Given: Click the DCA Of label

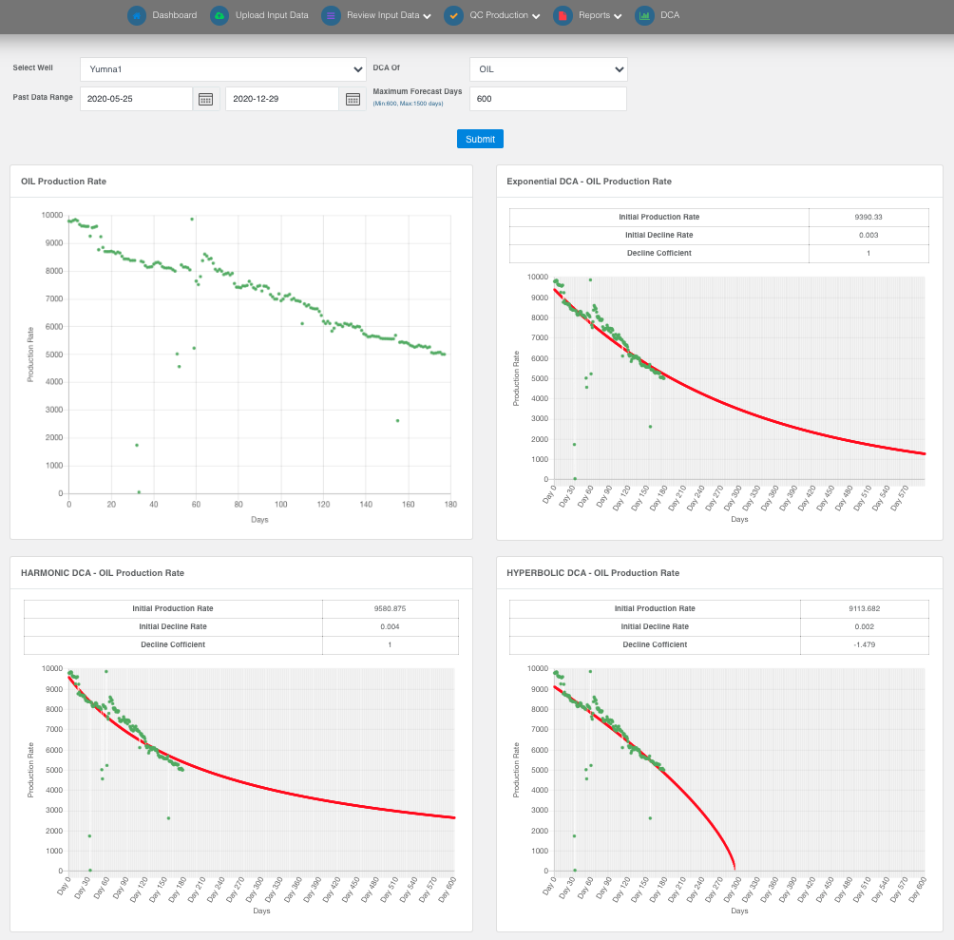Looking at the screenshot, I should (x=387, y=67).
